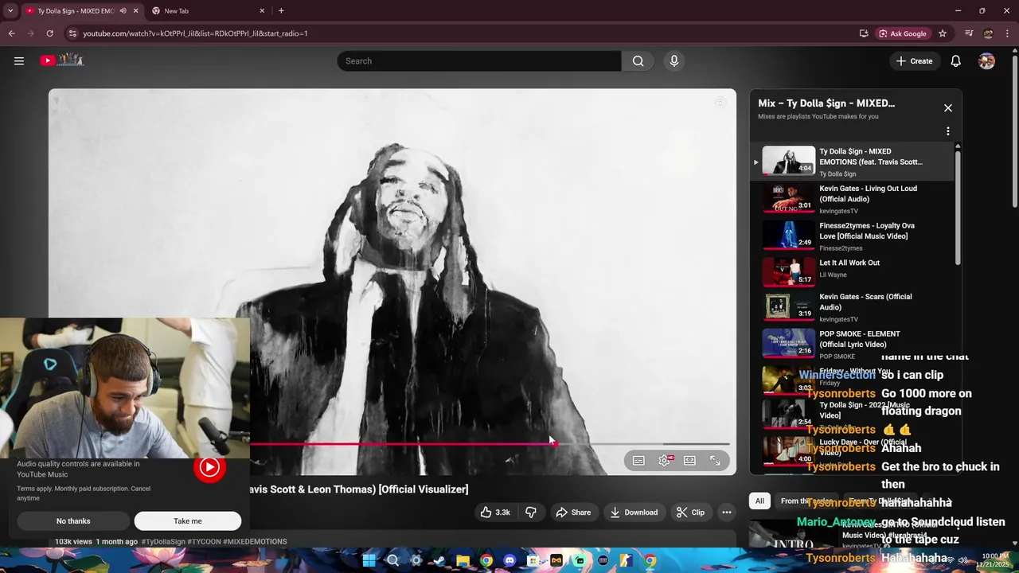
Task: Open the tab search dropdown arrow
Action: tap(10, 11)
